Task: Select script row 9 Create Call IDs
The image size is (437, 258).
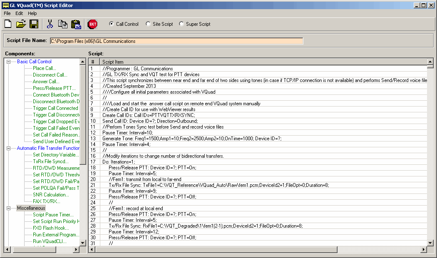Action: coord(258,115)
